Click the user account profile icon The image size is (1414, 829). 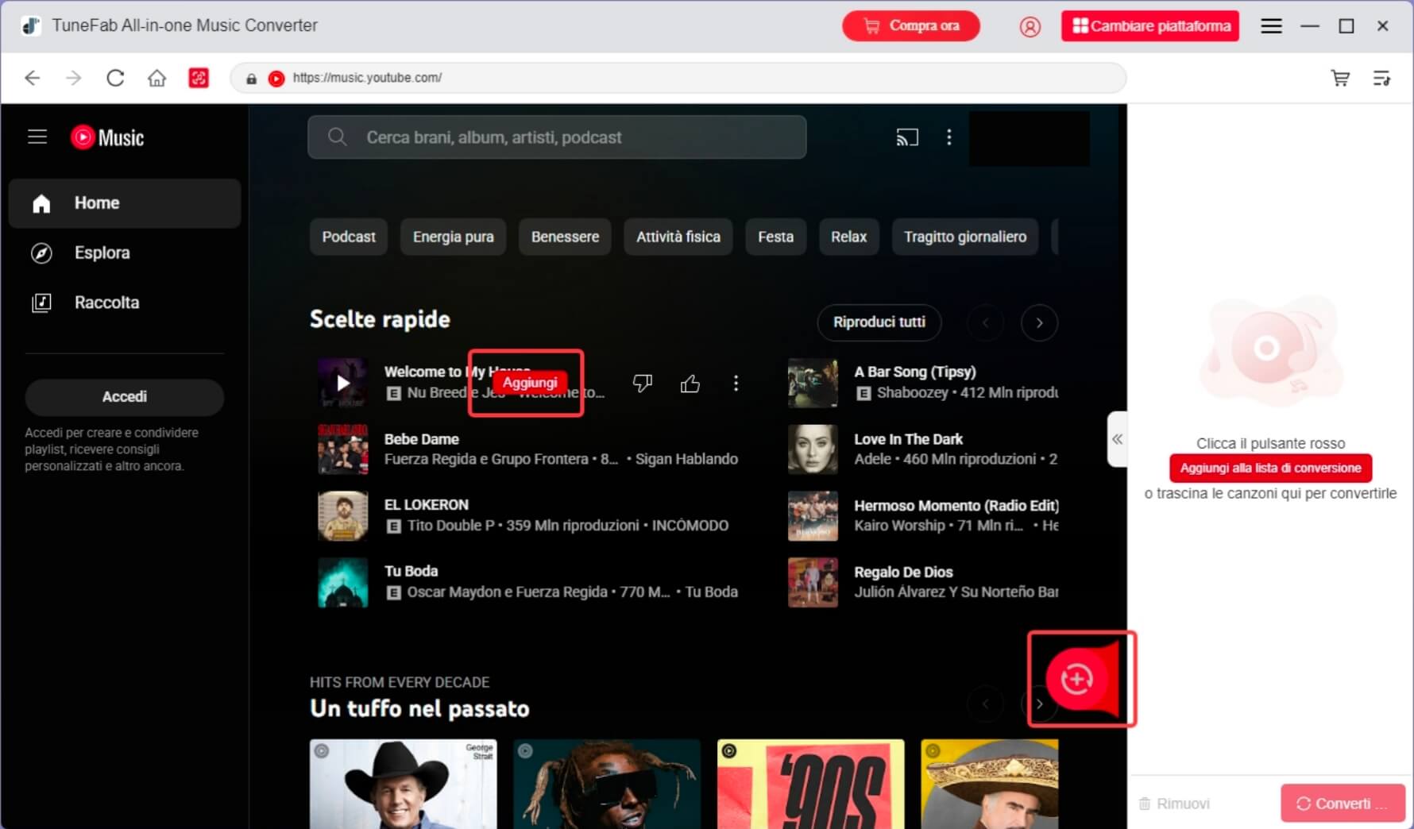1030,26
